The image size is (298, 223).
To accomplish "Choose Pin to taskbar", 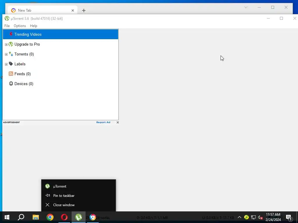I will click(79, 195).
